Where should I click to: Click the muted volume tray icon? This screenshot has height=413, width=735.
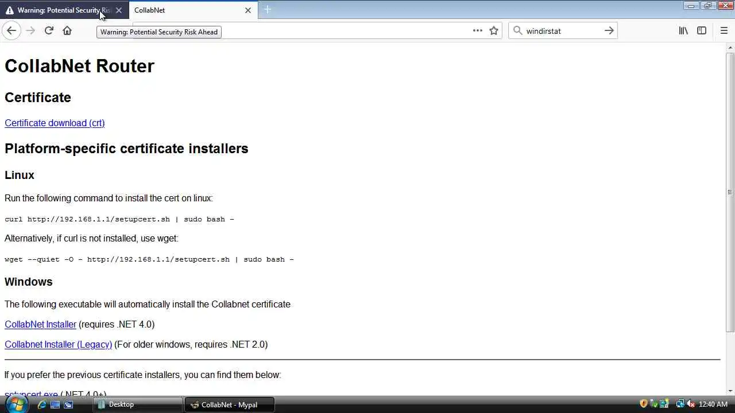[690, 404]
